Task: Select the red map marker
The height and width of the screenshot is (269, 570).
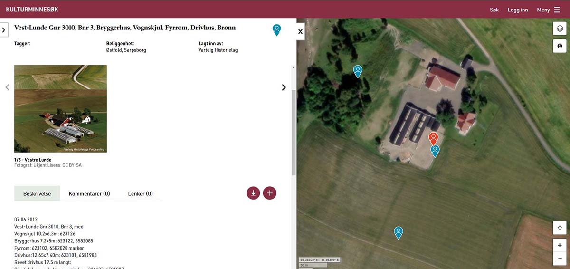Action: [x=433, y=138]
